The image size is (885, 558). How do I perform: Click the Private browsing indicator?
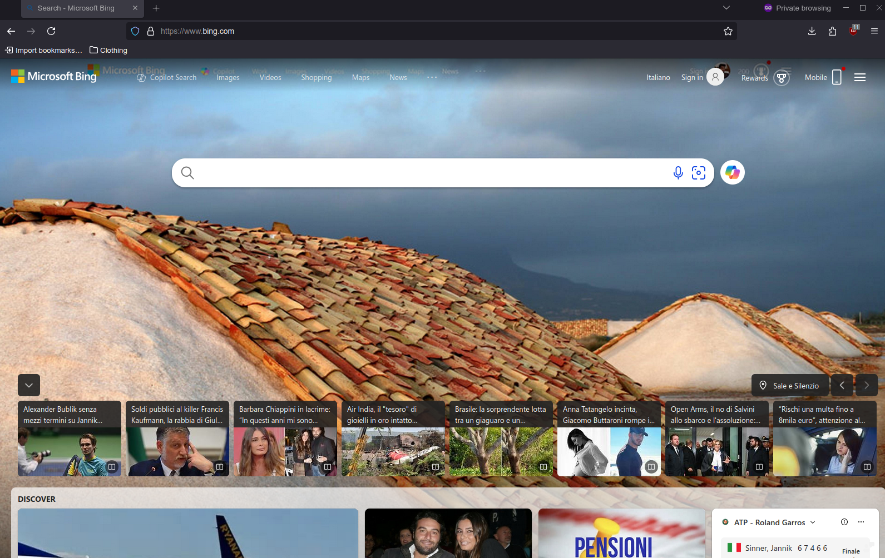click(x=797, y=8)
